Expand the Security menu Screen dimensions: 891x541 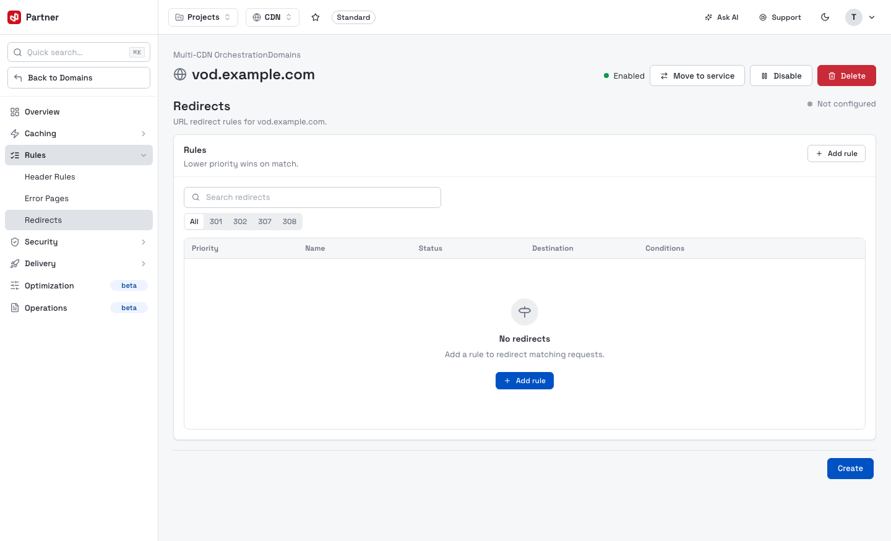79,242
